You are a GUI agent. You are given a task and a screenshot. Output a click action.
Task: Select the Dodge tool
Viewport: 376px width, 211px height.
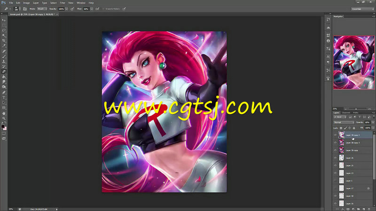(4, 87)
